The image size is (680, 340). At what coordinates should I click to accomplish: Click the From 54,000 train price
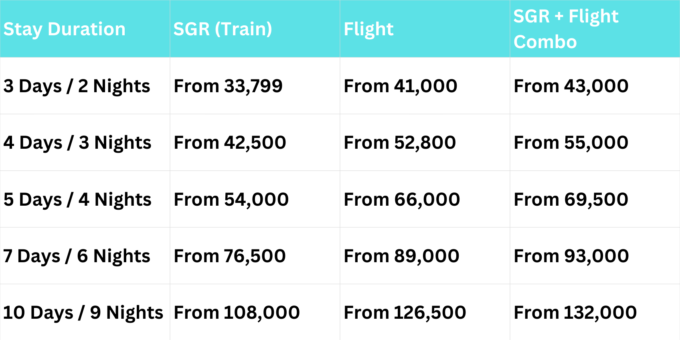[x=231, y=200]
